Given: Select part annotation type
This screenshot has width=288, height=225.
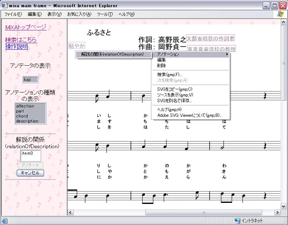Looking at the screenshot, I should pos(30,111).
